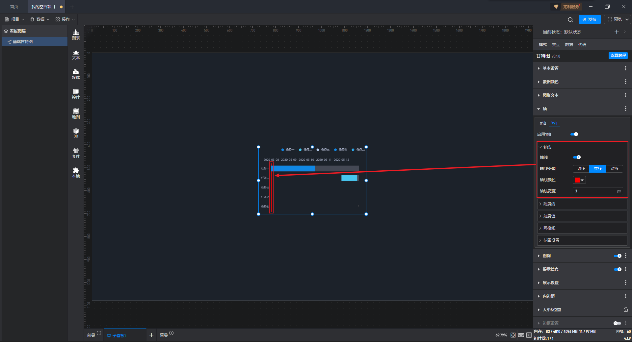This screenshot has height=342, width=632.
Task: Toggle the 启用Y轴 switch
Action: pos(574,134)
